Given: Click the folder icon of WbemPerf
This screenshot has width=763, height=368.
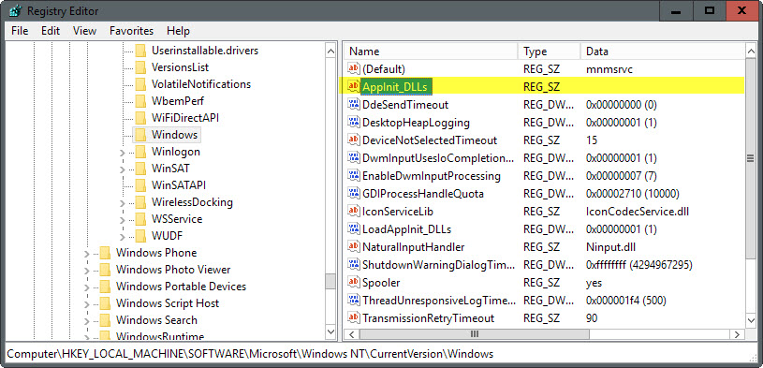Looking at the screenshot, I should coord(140,101).
